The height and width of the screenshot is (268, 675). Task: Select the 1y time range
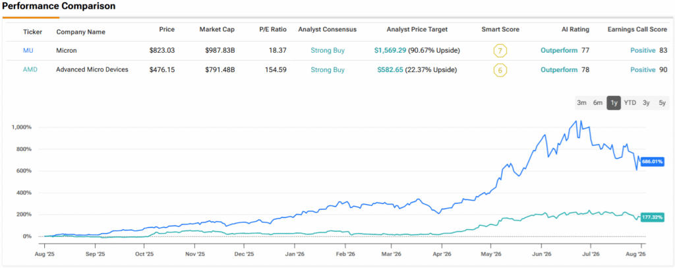(614, 103)
